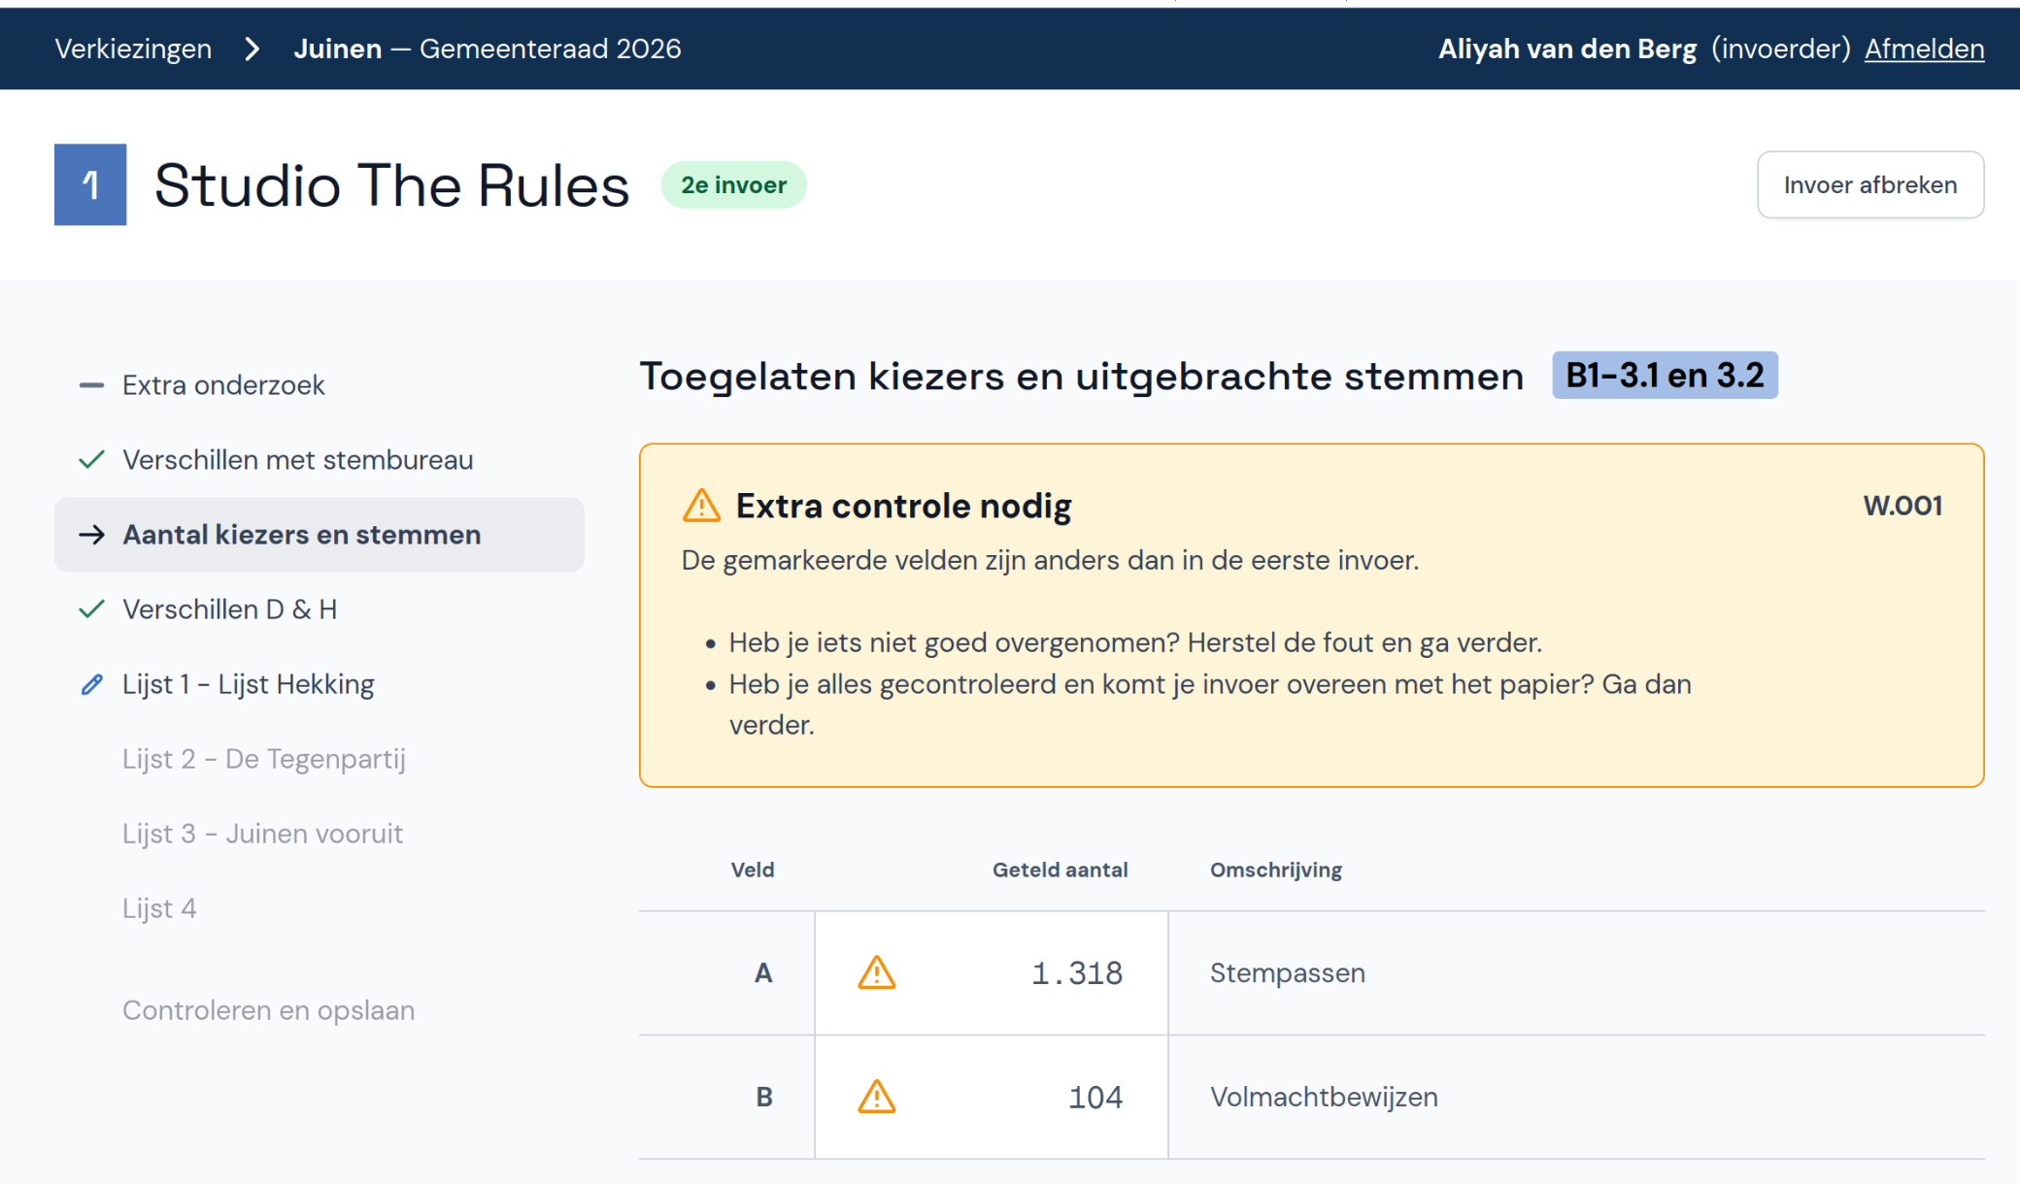Open Verkiezingen from the breadcrumb

pos(132,49)
